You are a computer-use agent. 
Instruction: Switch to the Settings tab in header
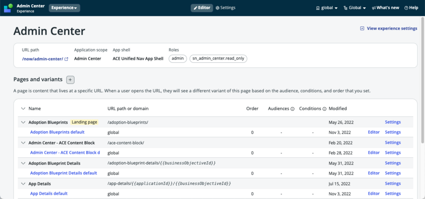pyautogui.click(x=226, y=8)
